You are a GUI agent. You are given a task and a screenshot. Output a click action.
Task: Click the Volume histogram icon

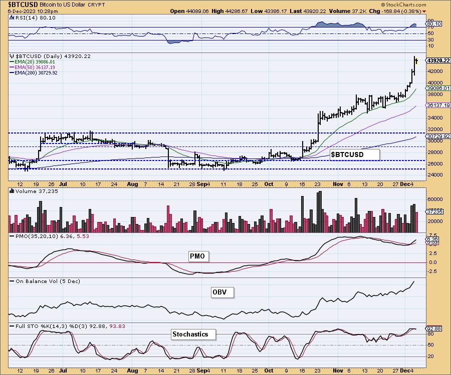(12, 191)
